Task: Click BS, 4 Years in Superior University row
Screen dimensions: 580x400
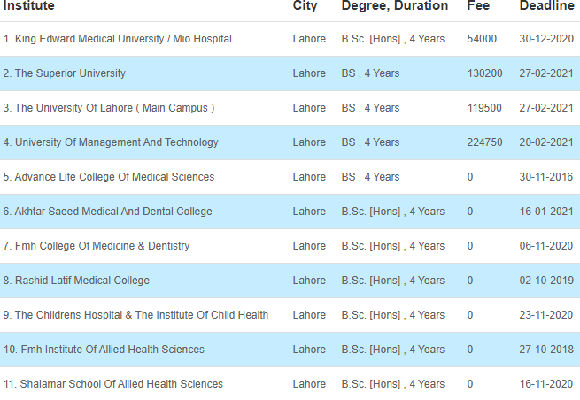Action: pos(370,73)
